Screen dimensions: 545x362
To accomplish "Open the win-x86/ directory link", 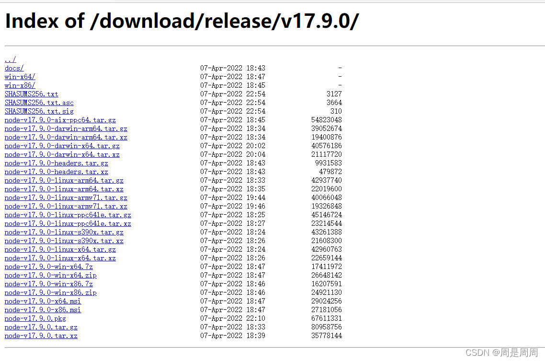I will click(20, 85).
